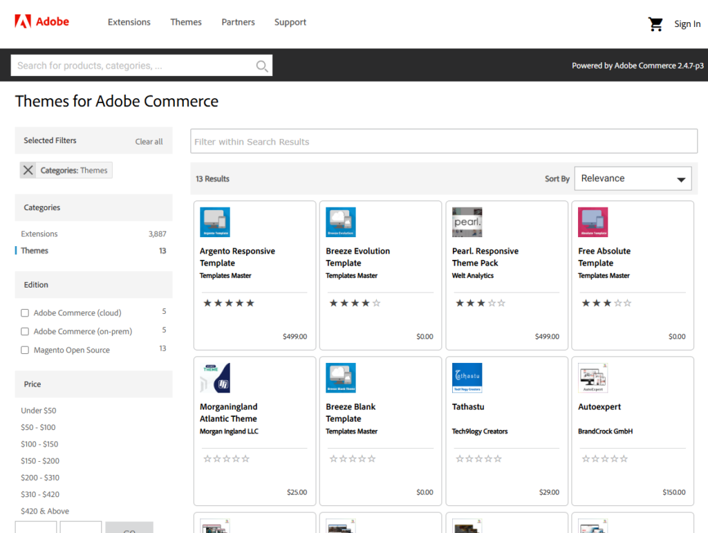
Task: Filter price $50 - $100
Action: [x=38, y=427]
